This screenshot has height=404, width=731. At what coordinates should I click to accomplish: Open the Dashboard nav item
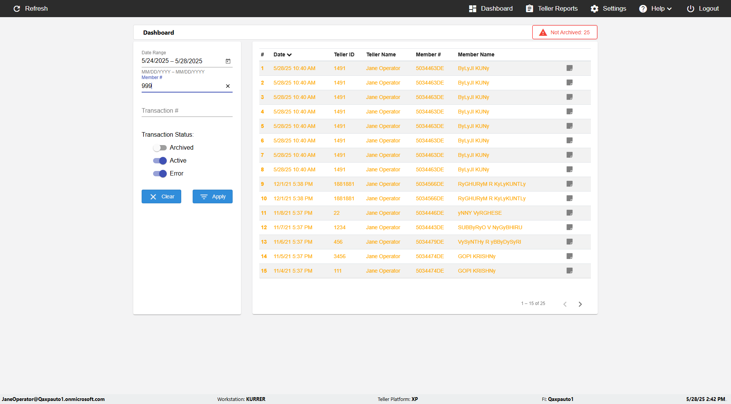(491, 8)
